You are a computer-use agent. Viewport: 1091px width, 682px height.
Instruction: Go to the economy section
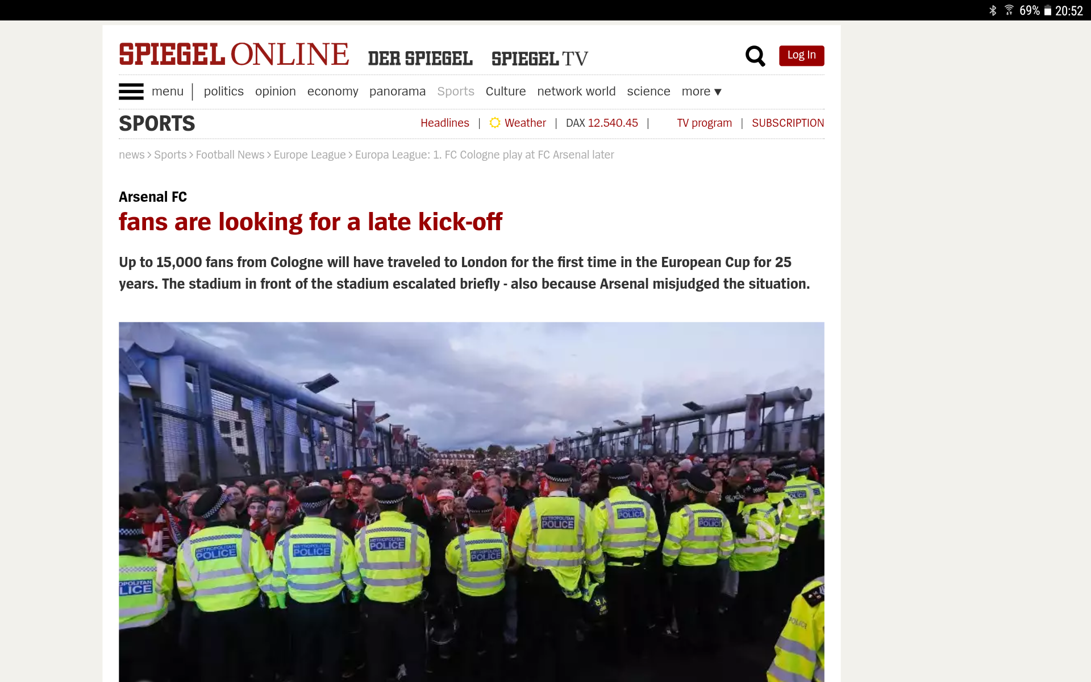pos(332,92)
